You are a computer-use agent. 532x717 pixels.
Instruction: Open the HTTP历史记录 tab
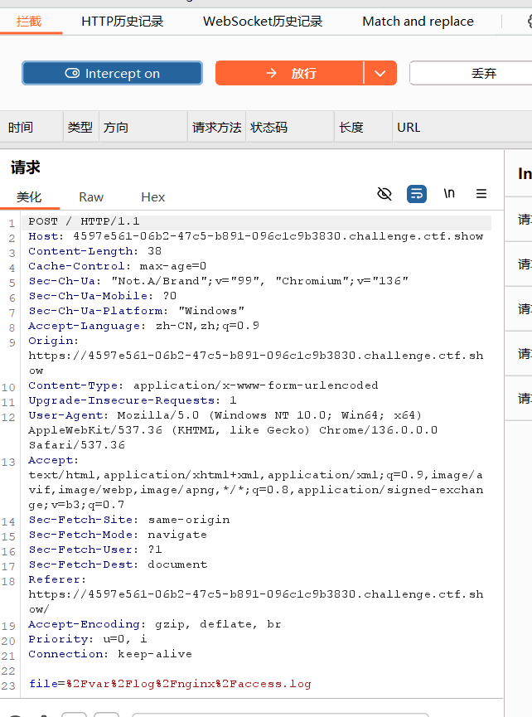pyautogui.click(x=122, y=22)
